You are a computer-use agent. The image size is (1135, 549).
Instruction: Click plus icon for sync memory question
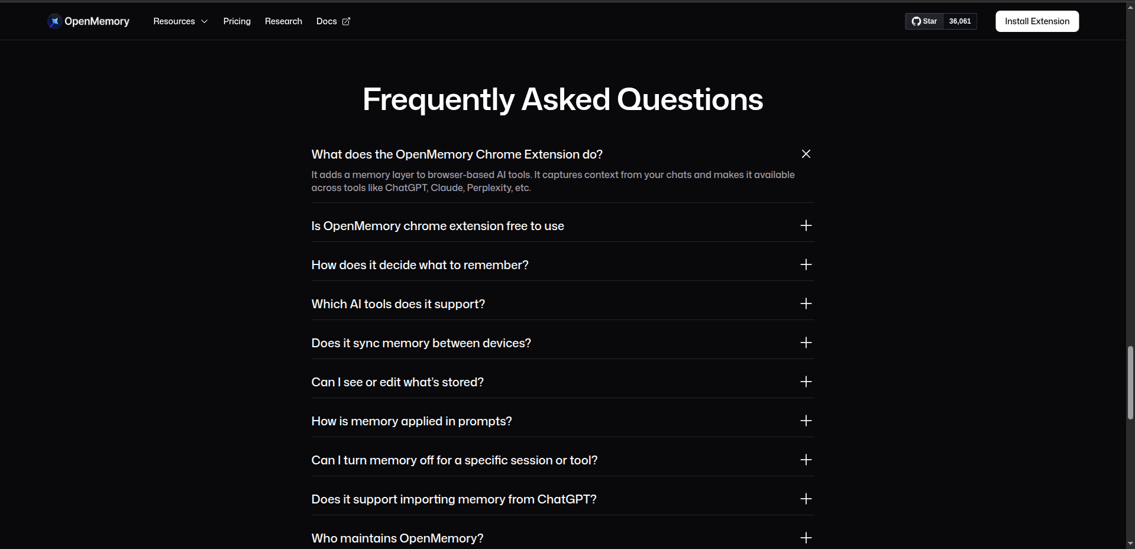(806, 343)
